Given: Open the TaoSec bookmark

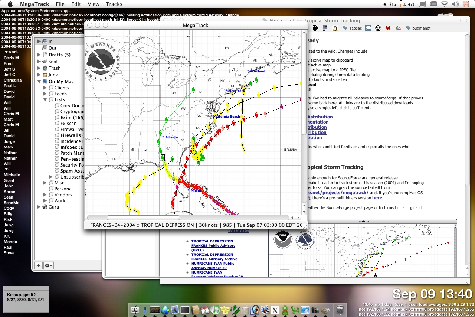Looking at the screenshot, I should pos(353,28).
